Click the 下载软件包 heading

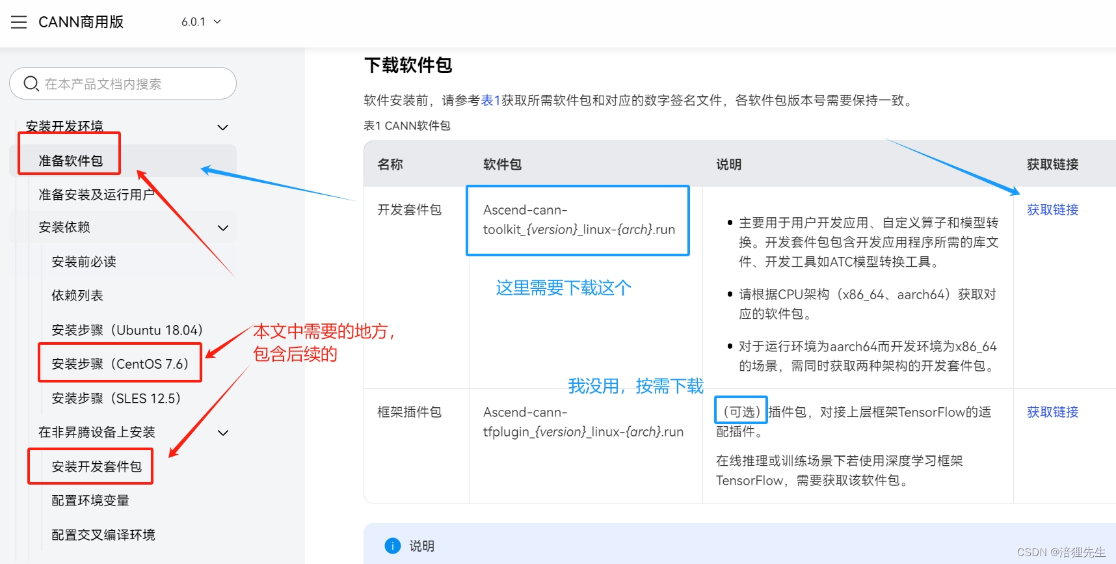coord(408,65)
